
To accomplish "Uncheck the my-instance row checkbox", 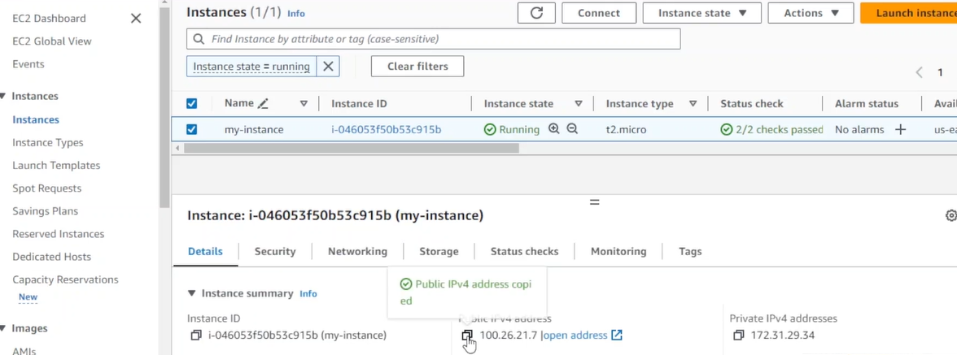I will [x=192, y=129].
